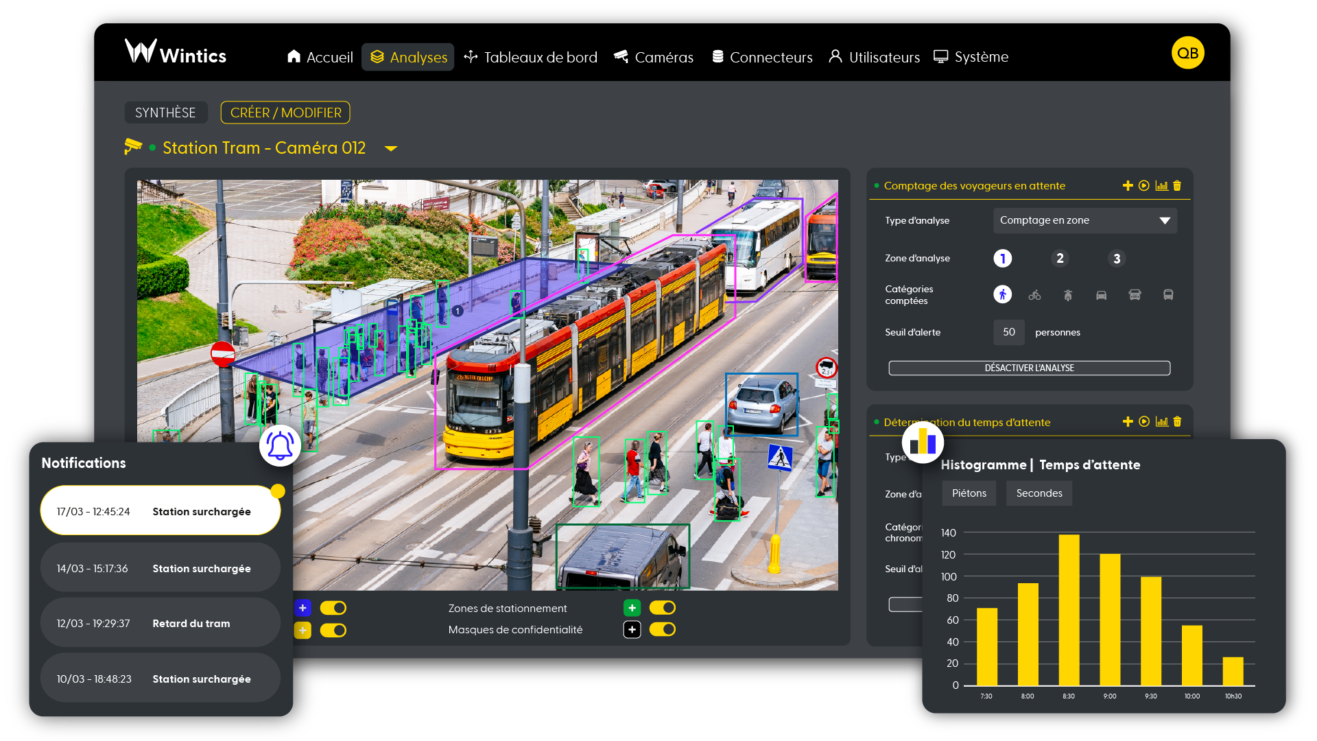
Task: Toggle Masques de confidentialité switch
Action: (x=663, y=629)
